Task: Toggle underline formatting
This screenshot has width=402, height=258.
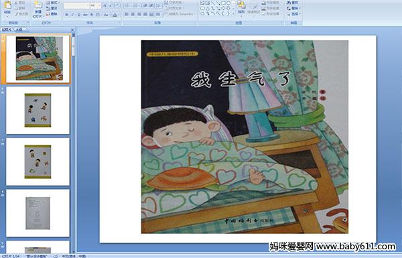Action: (x=78, y=15)
